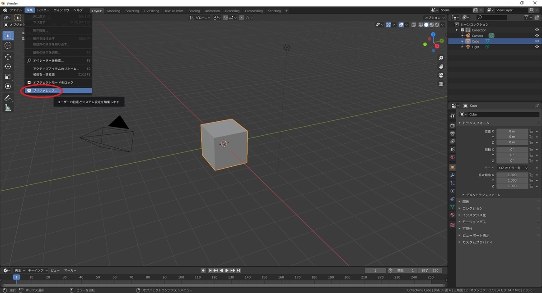Screen dimensions: 542x293
Task: Toggle the camera view icon in viewport
Action: [441, 75]
